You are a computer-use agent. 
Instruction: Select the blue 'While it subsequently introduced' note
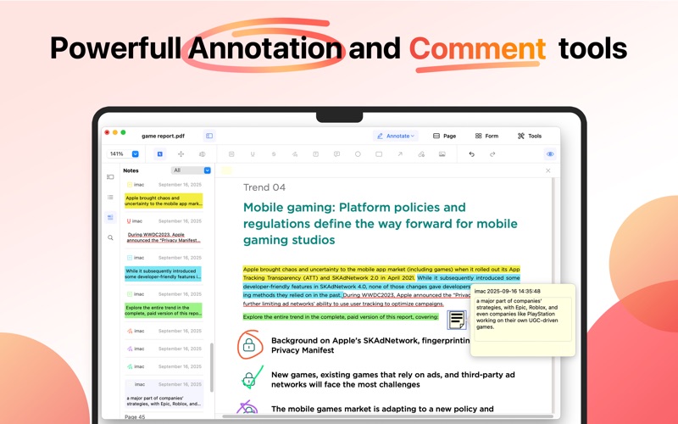pyautogui.click(x=164, y=274)
